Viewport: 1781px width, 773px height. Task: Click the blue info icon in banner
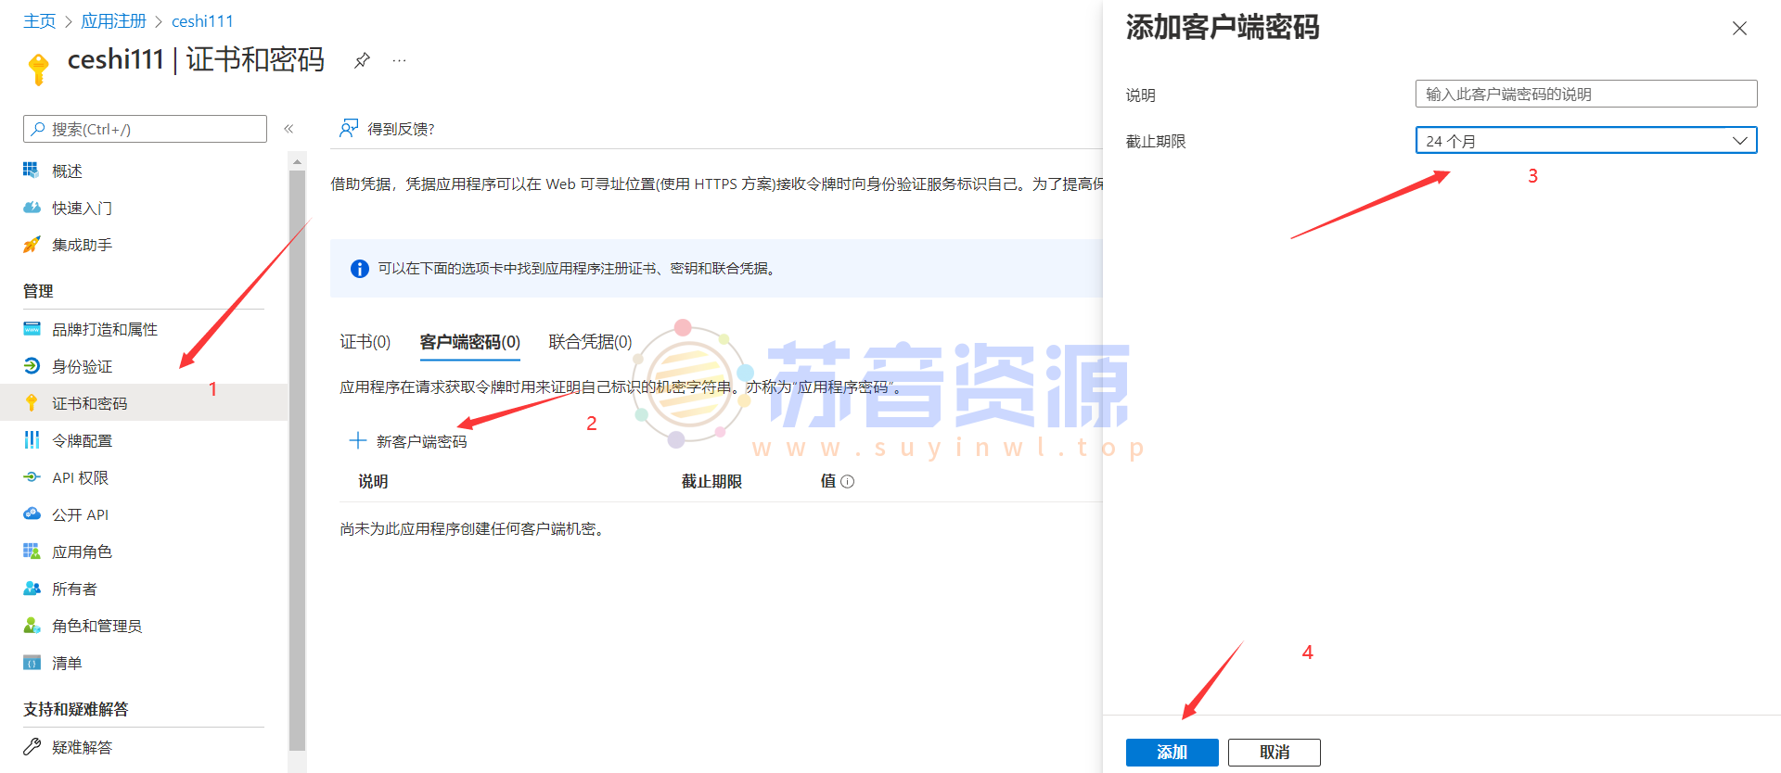pyautogui.click(x=360, y=269)
